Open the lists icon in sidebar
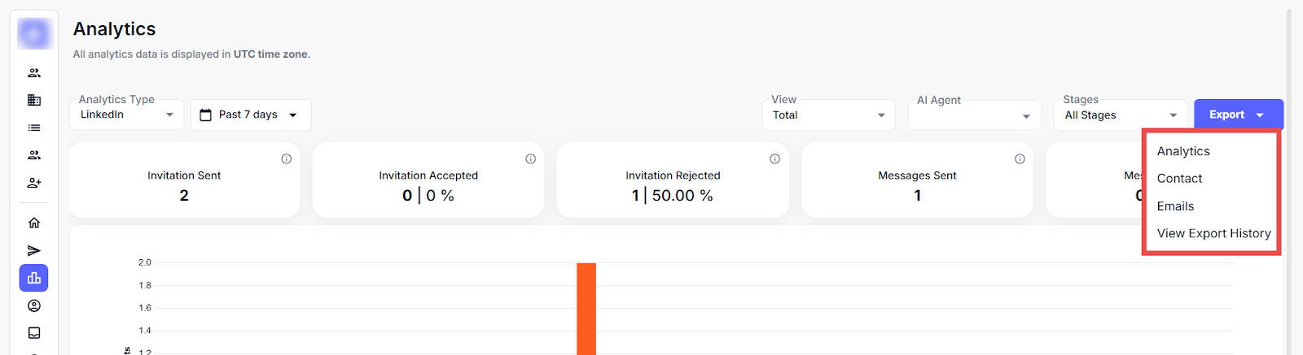The image size is (1303, 355). [34, 128]
